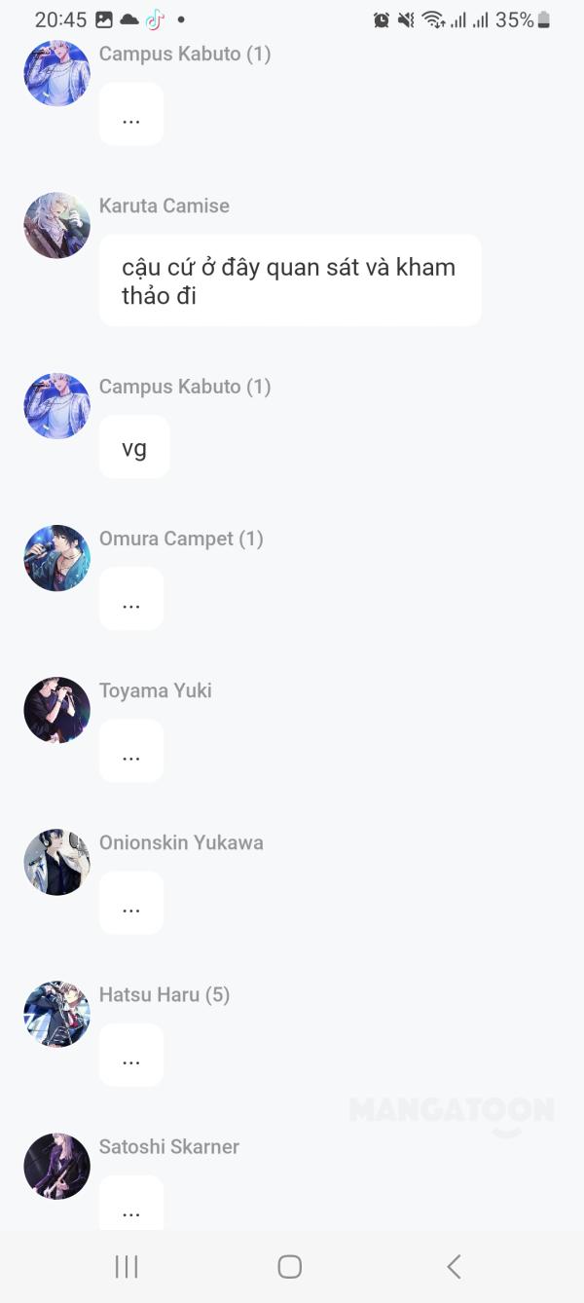Screen dimensions: 584x1303
Task: Open Toyama Yuki's avatar picture
Action: tap(57, 710)
